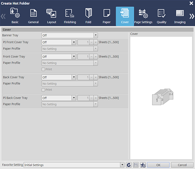Open the PI Front Cover Tray dropdown

click(59, 42)
